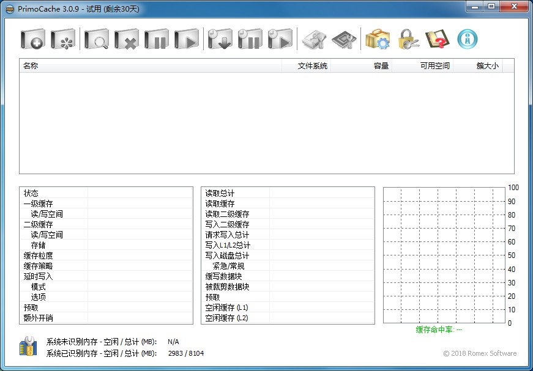This screenshot has width=533, height=371.
Task: Click the resume deferred write clock icon
Action: click(280, 40)
